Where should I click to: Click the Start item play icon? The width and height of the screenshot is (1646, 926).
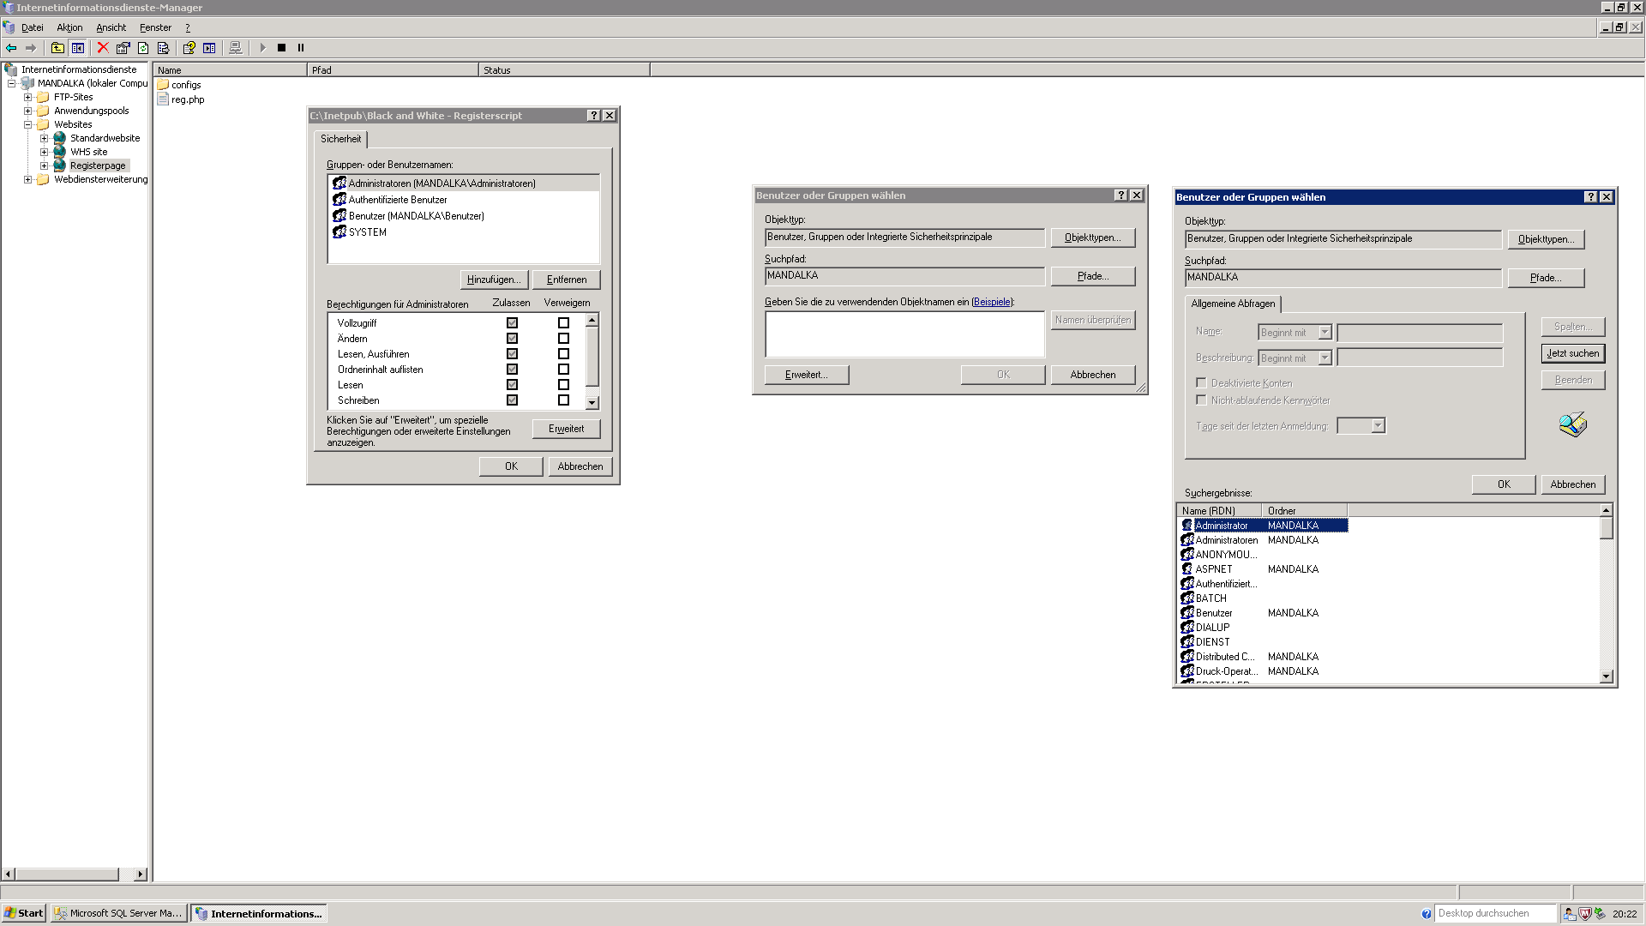(x=262, y=48)
